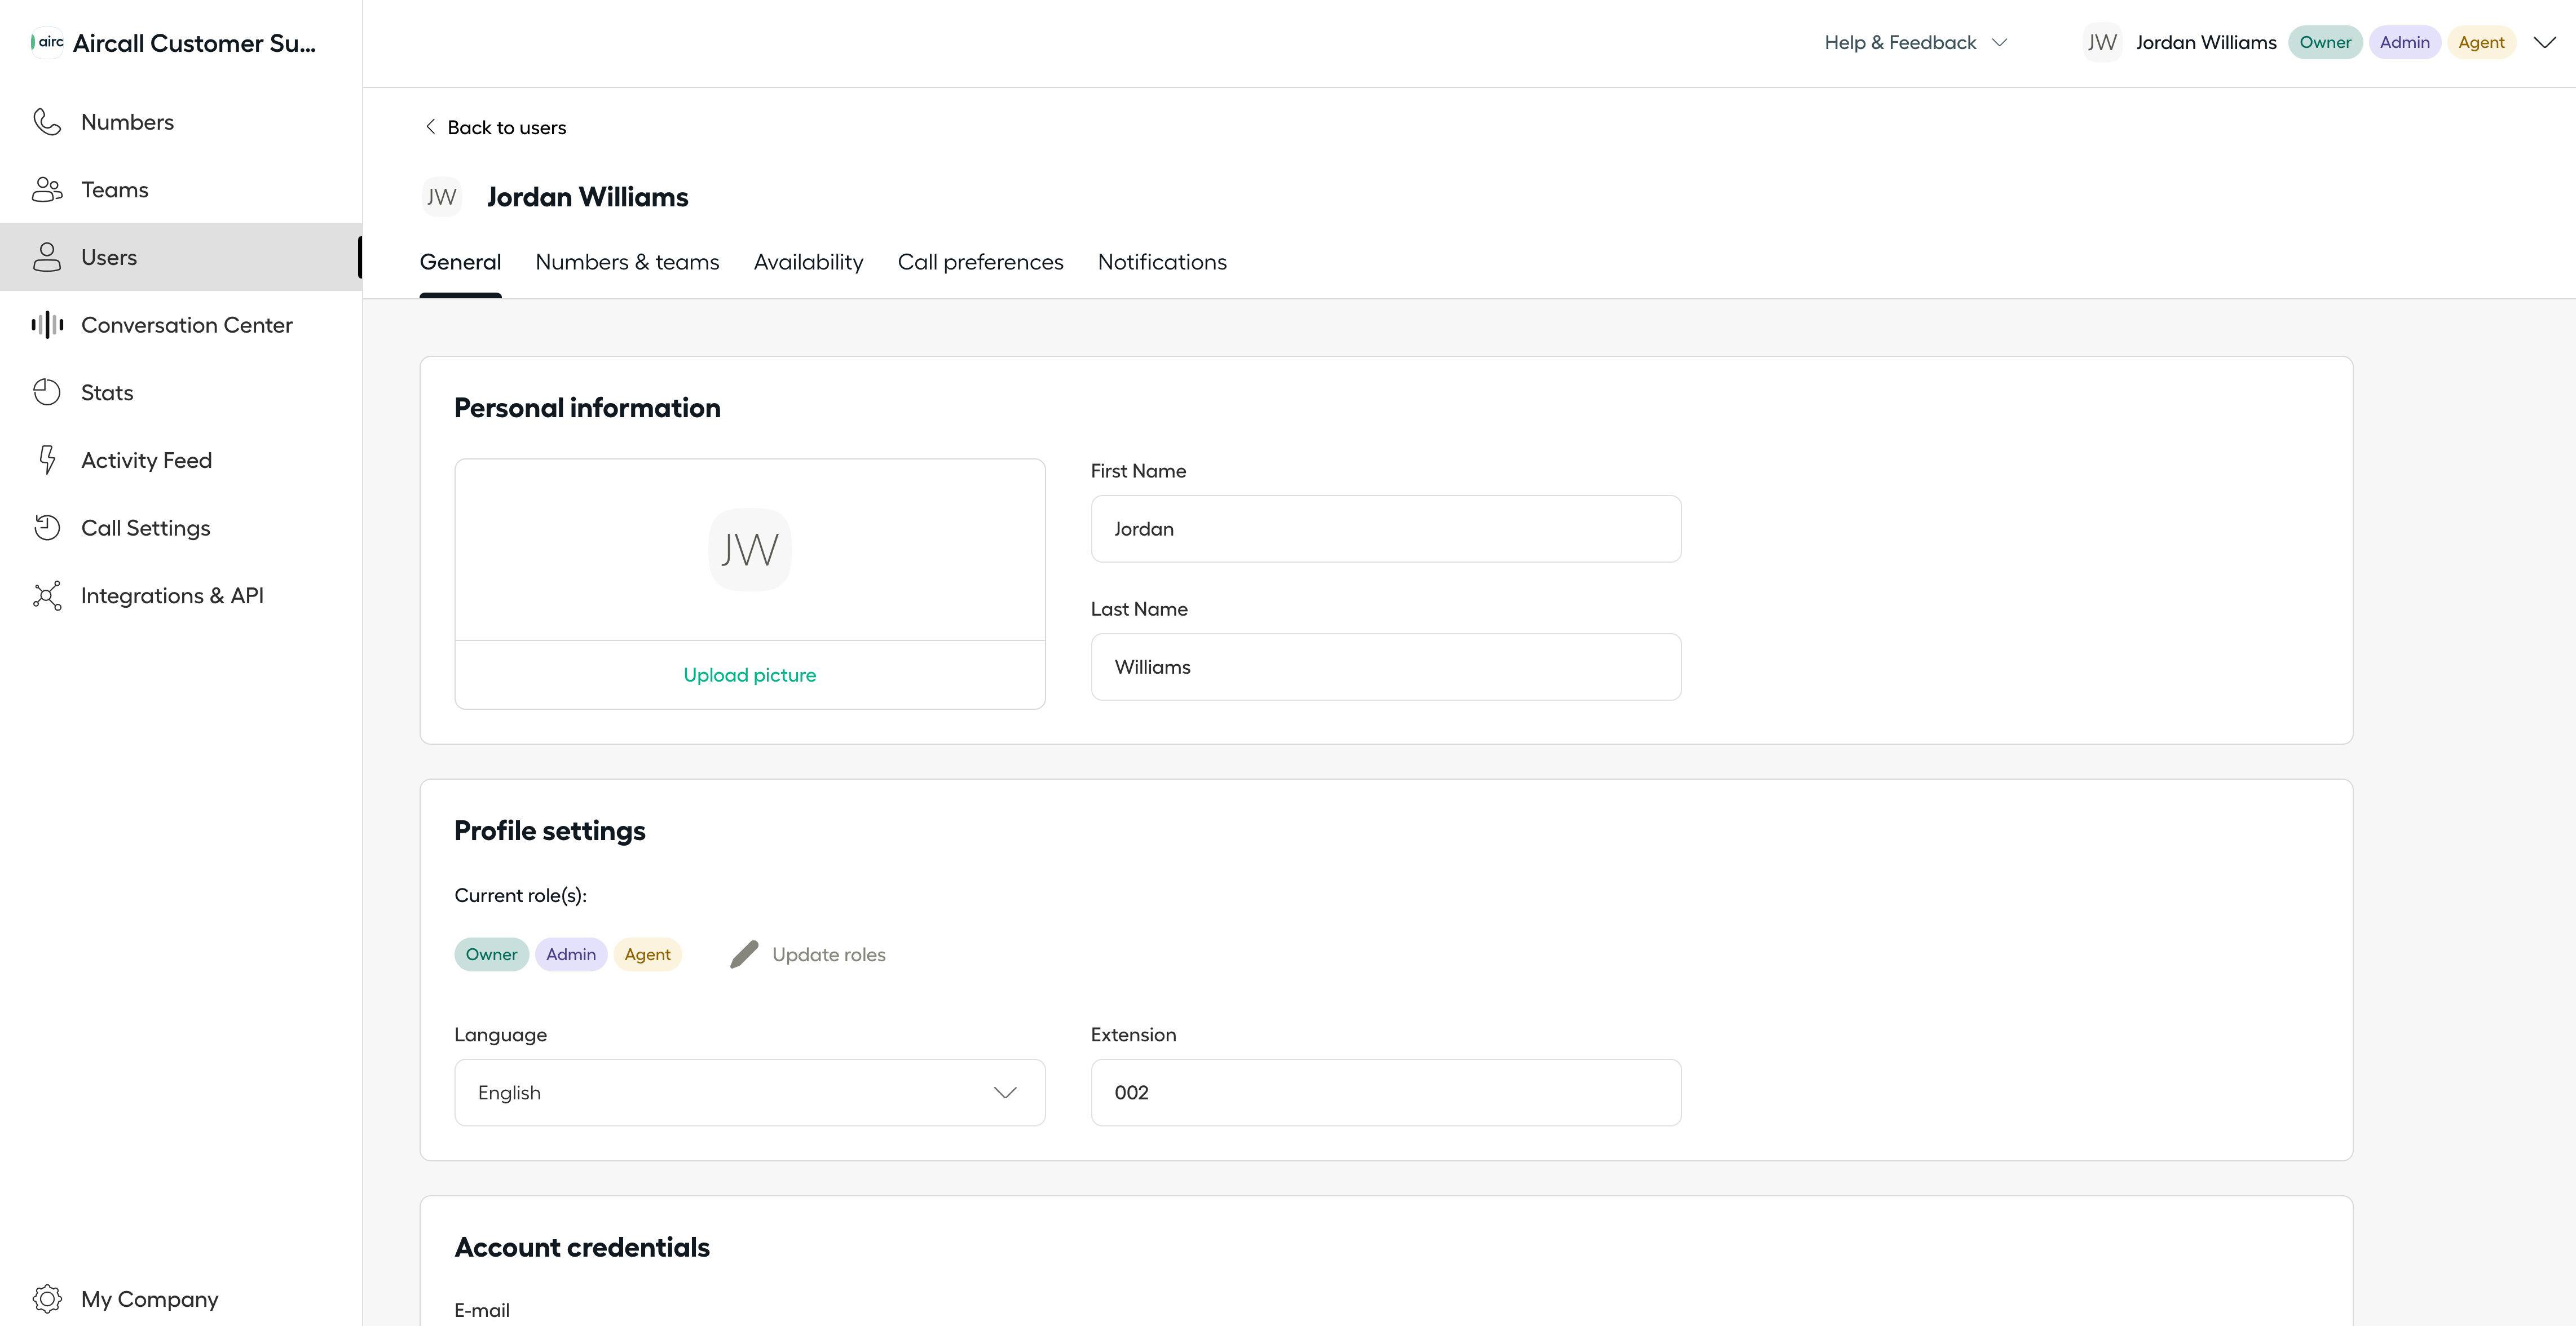Viewport: 2576px width, 1326px height.
Task: Switch to the General tab
Action: [460, 262]
